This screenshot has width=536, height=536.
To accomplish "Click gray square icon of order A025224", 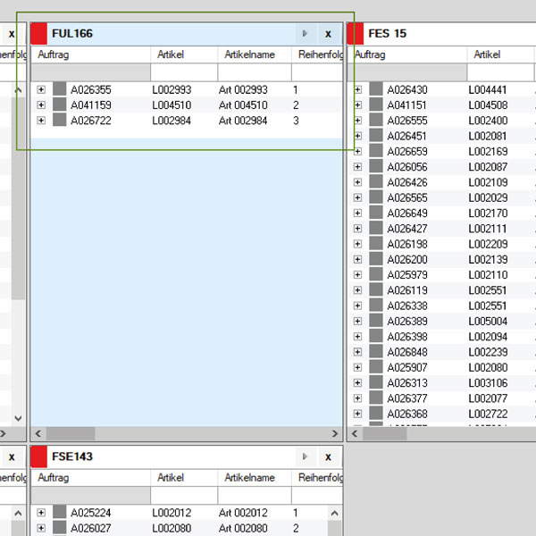I will [60, 513].
